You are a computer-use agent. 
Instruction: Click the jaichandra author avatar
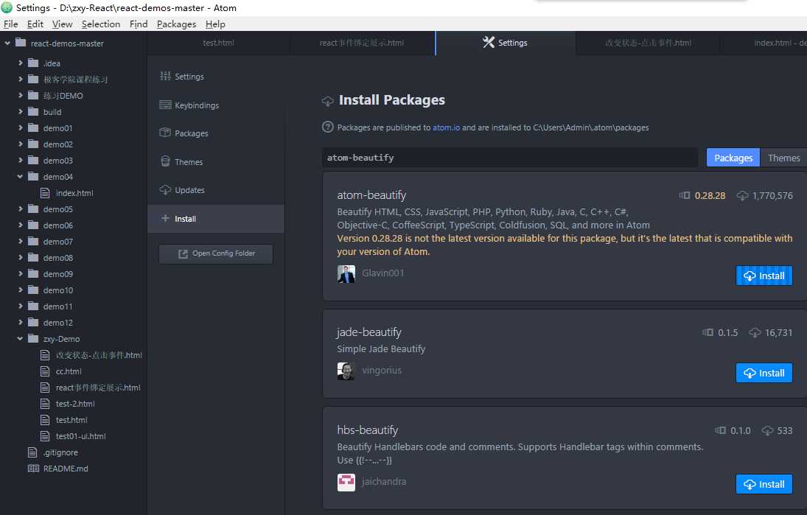(346, 483)
